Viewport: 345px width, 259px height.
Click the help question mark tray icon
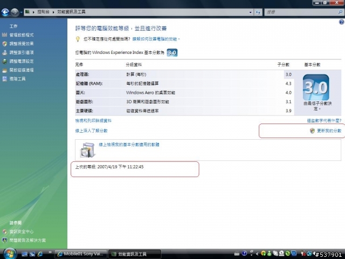pyautogui.click(x=244, y=254)
